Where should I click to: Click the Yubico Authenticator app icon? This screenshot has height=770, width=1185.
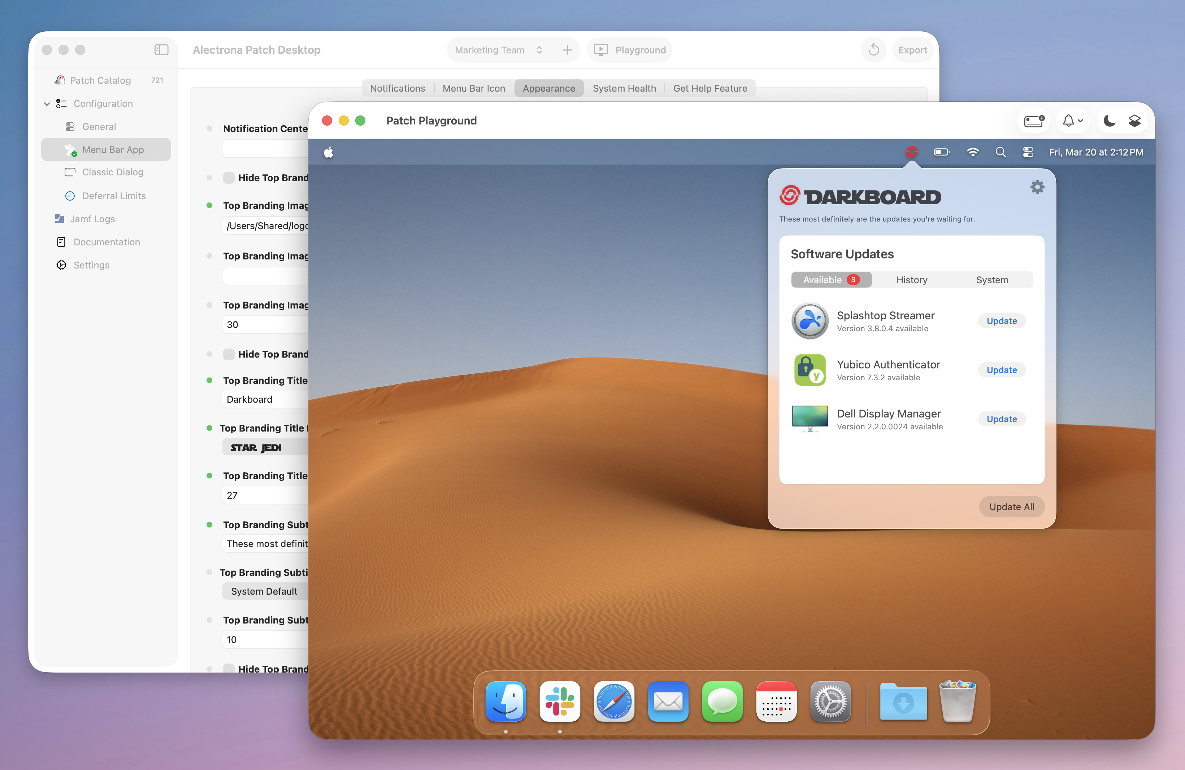tap(810, 370)
